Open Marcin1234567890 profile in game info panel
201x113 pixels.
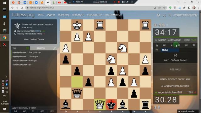click(26, 31)
